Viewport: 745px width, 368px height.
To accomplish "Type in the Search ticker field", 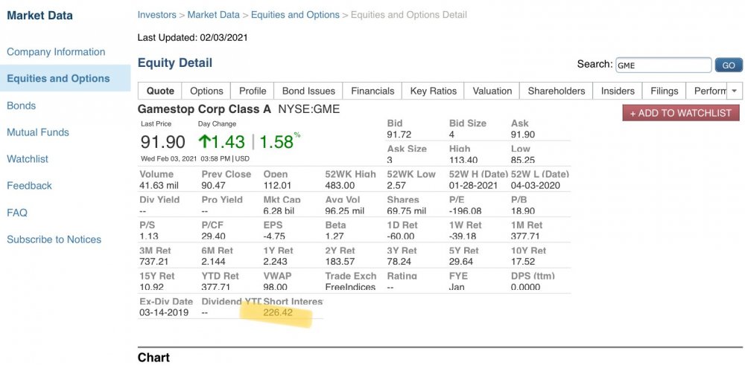I will [662, 65].
